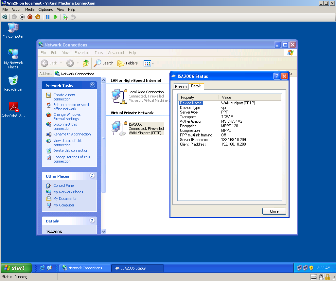336x281 pixels.
Task: Collapse the Network Tasks panel
Action: click(92, 85)
